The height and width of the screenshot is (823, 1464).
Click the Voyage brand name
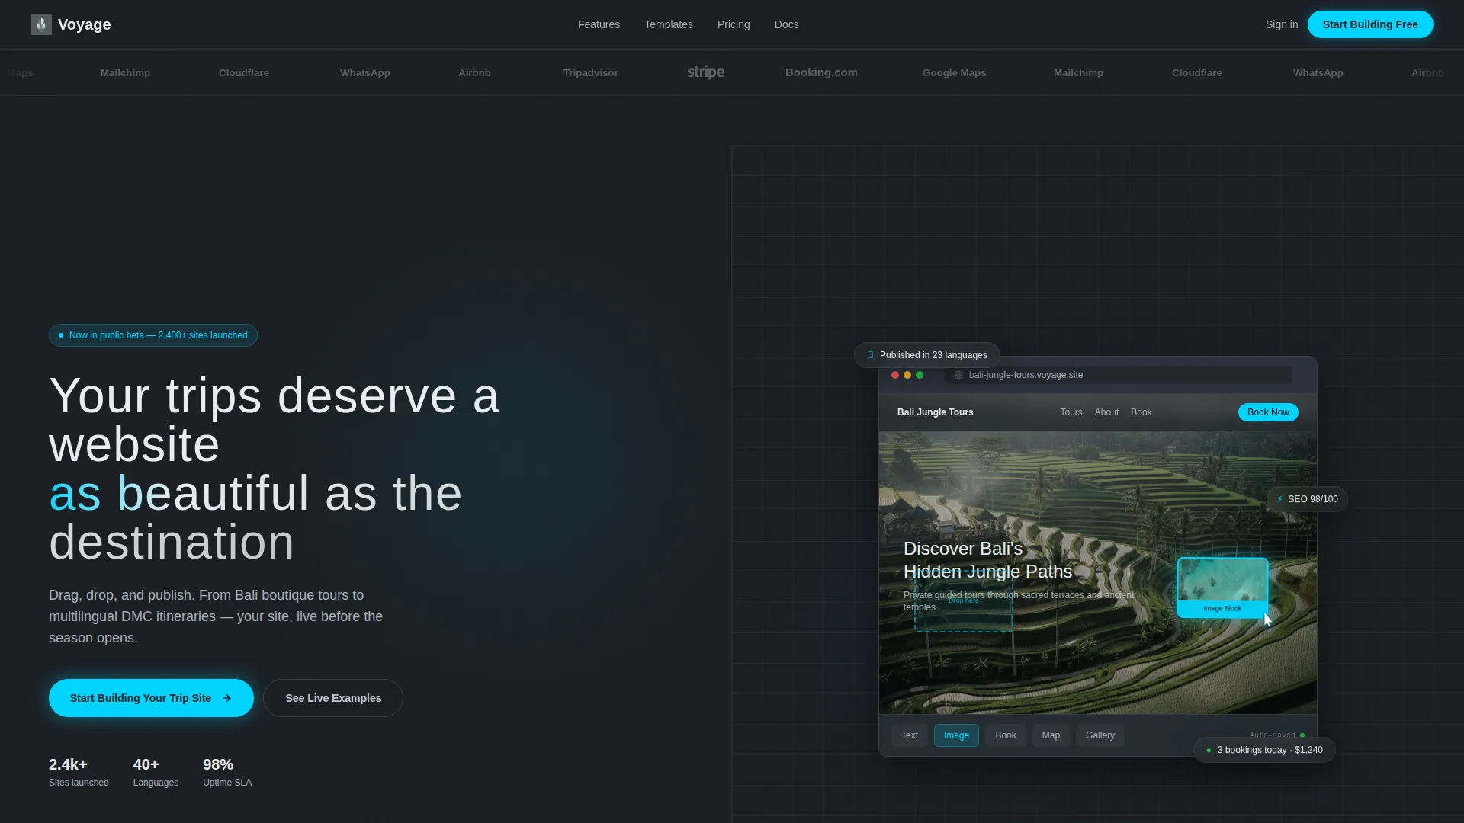pos(84,24)
